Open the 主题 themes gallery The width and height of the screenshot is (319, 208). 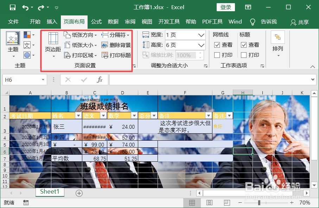click(x=13, y=45)
